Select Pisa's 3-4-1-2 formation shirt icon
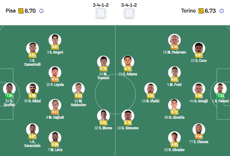Viewport: 230px width, 156px height. (101, 14)
